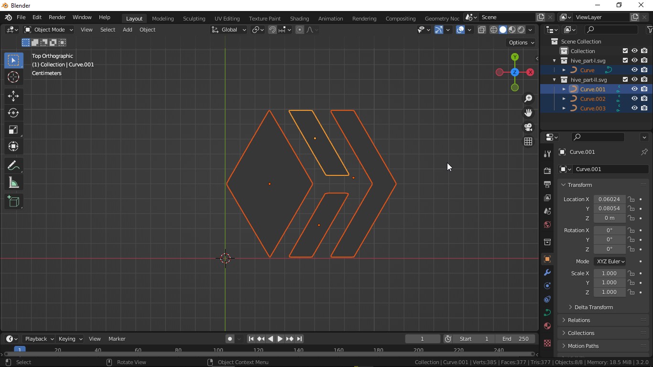Click the End frame 250 field

pyautogui.click(x=515, y=339)
